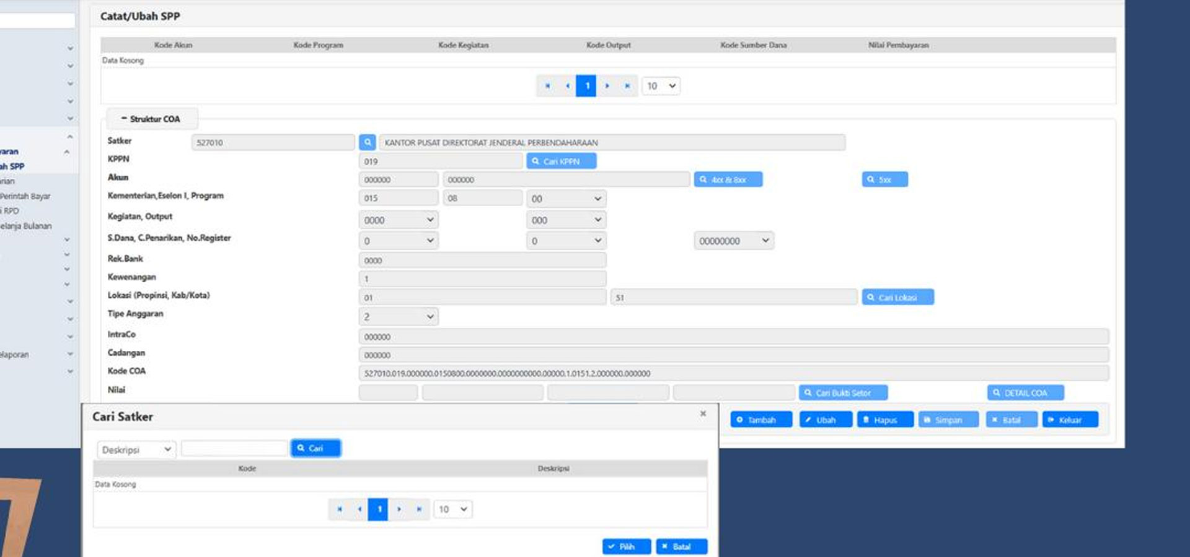Viewport: 1190px width, 557px height.
Task: Click the Perintah Bayar sidebar menu item
Action: (26, 196)
